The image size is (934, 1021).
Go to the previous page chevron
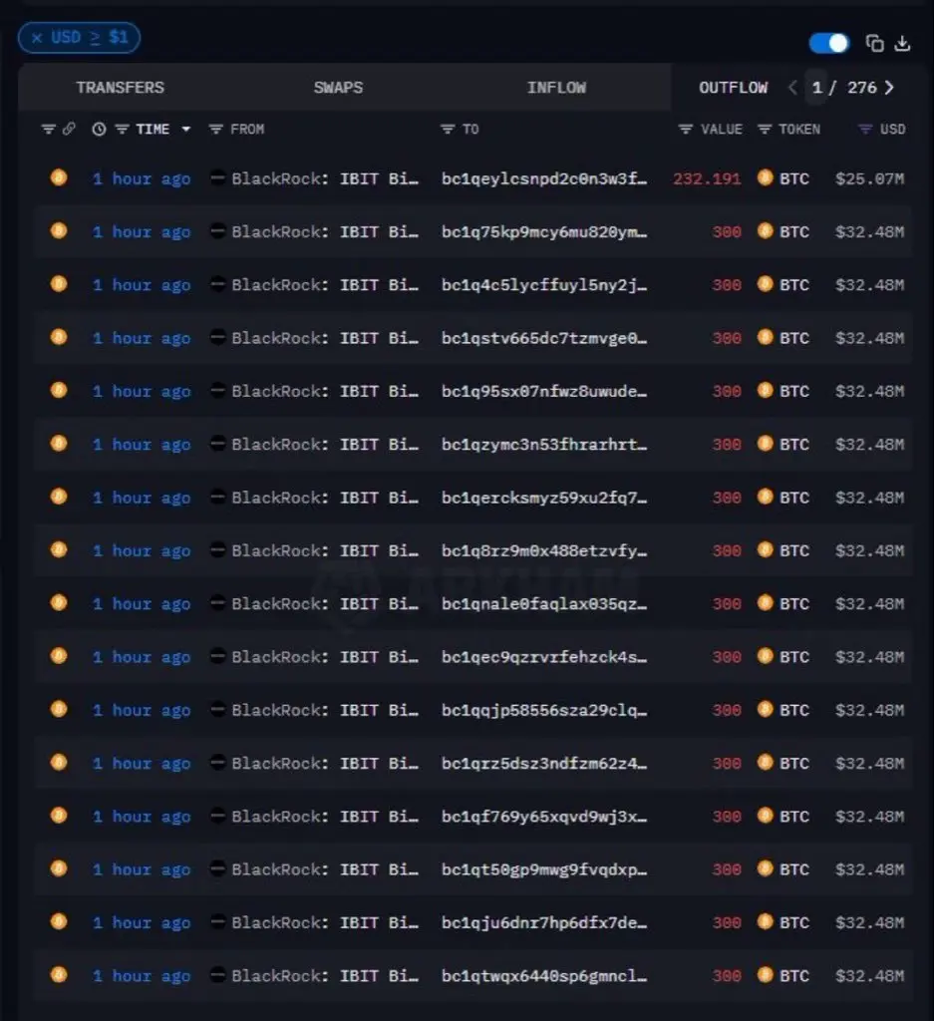pos(792,88)
